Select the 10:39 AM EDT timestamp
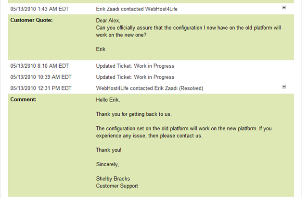Screen dimensions: 308x198 [41, 77]
